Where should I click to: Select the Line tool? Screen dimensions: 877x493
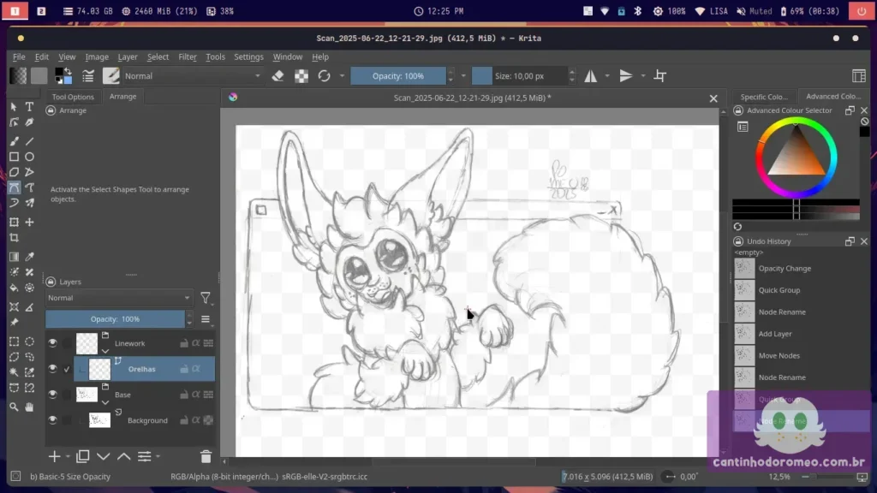point(30,141)
